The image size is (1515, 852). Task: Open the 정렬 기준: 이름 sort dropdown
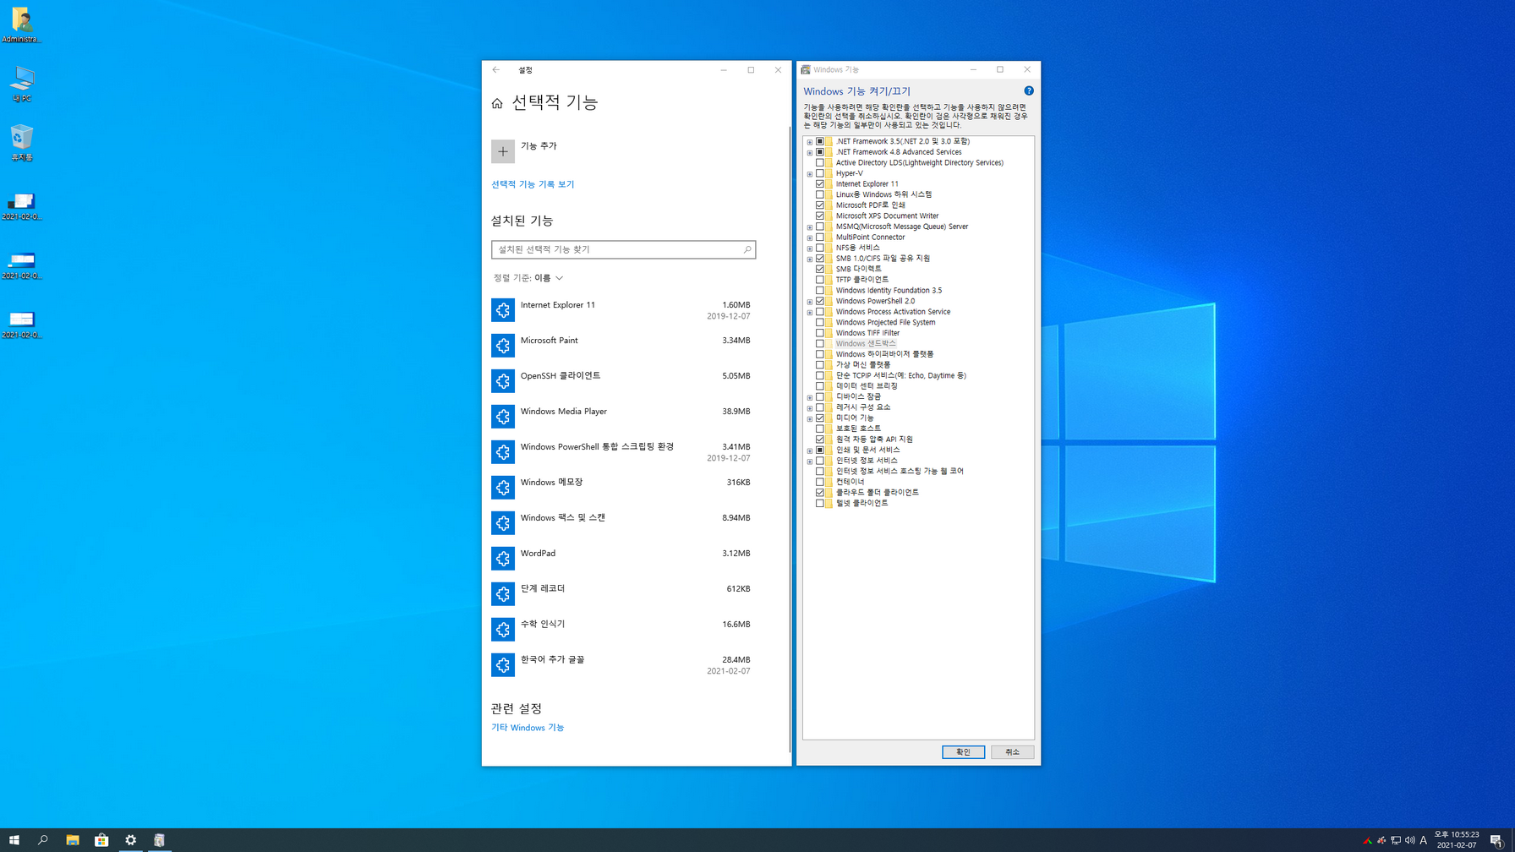click(528, 278)
